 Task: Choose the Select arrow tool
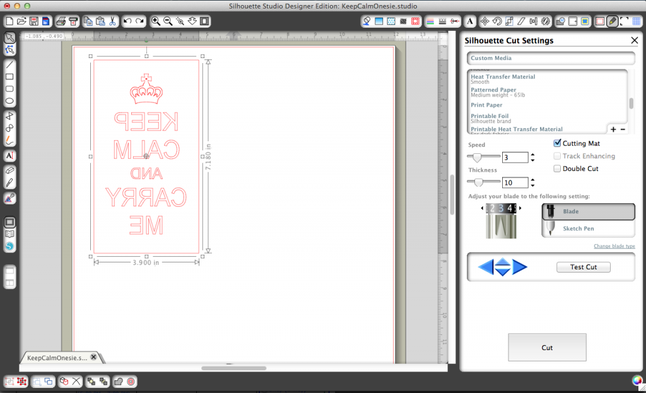pos(10,37)
